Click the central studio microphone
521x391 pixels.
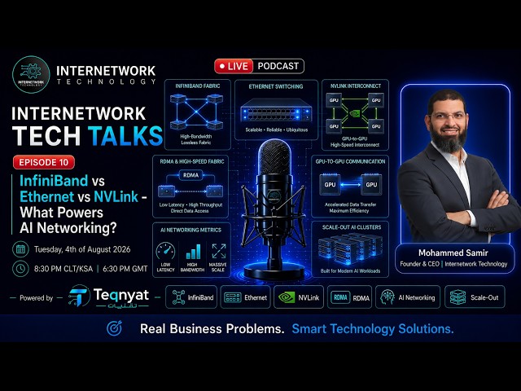point(274,209)
